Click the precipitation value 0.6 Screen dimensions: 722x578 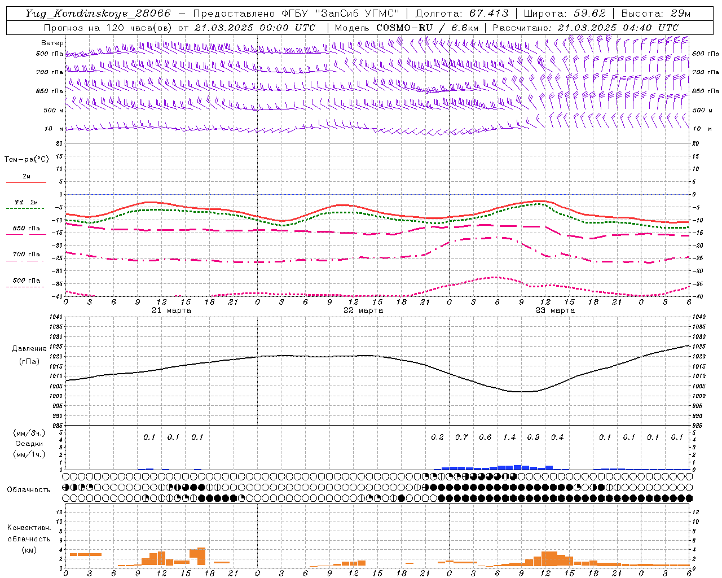[x=485, y=437]
